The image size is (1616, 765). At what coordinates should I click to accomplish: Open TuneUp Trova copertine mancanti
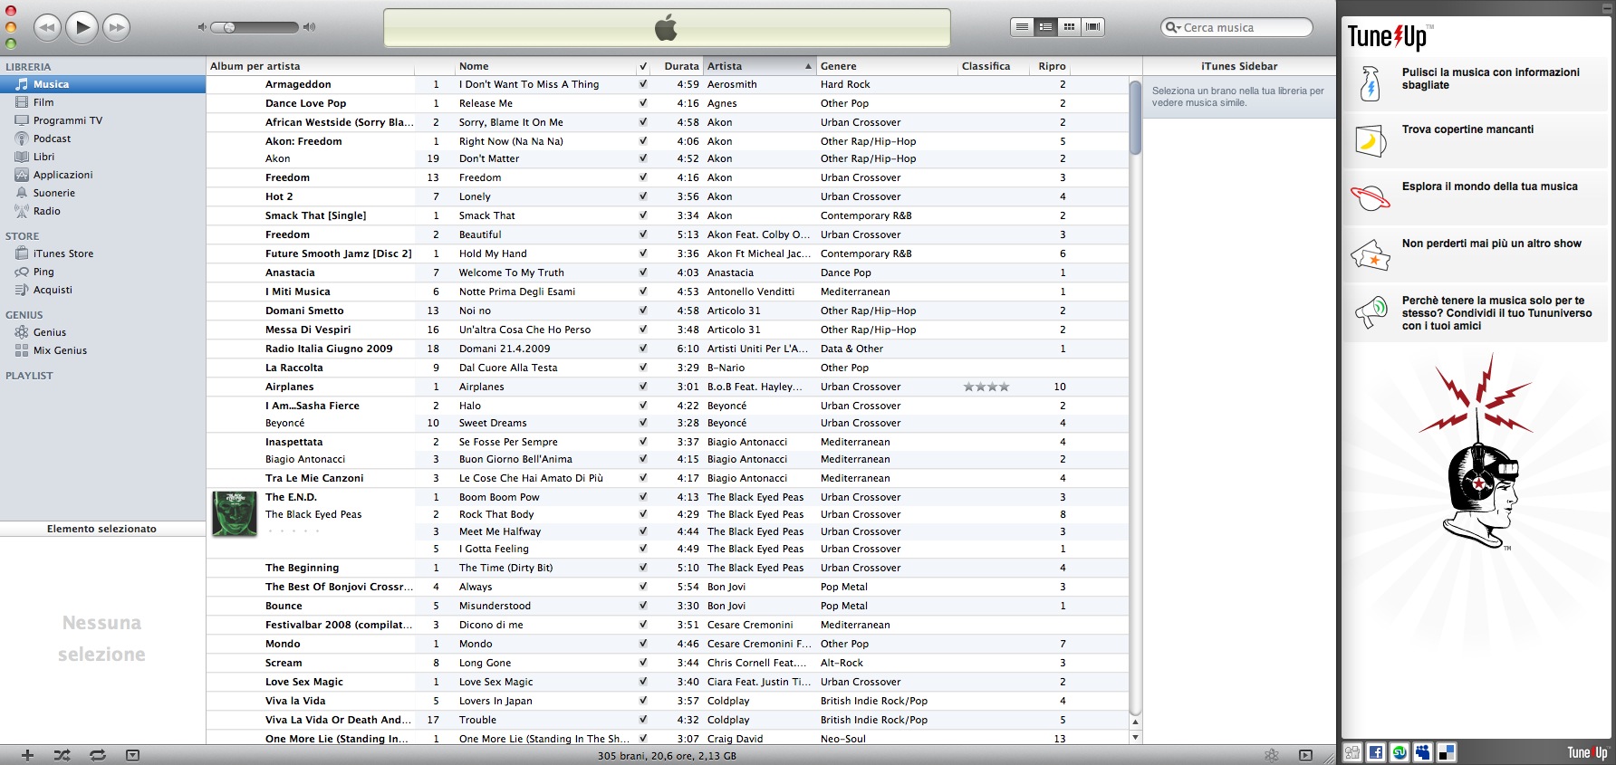pos(1475,139)
